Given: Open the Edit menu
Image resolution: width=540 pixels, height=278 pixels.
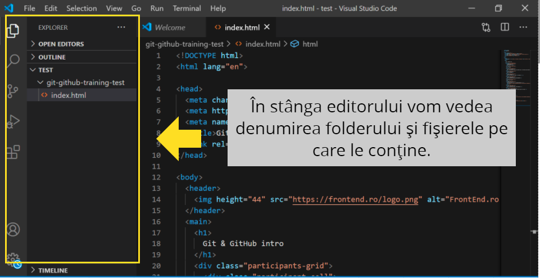Looking at the screenshot, I should coord(51,8).
